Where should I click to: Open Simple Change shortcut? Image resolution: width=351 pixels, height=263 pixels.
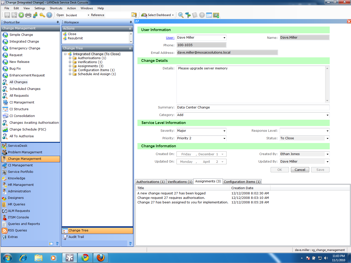point(21,35)
